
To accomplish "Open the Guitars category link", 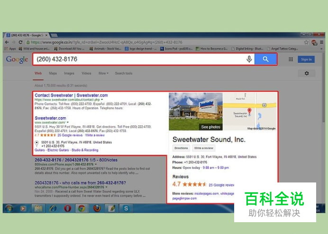I will click(39, 150).
